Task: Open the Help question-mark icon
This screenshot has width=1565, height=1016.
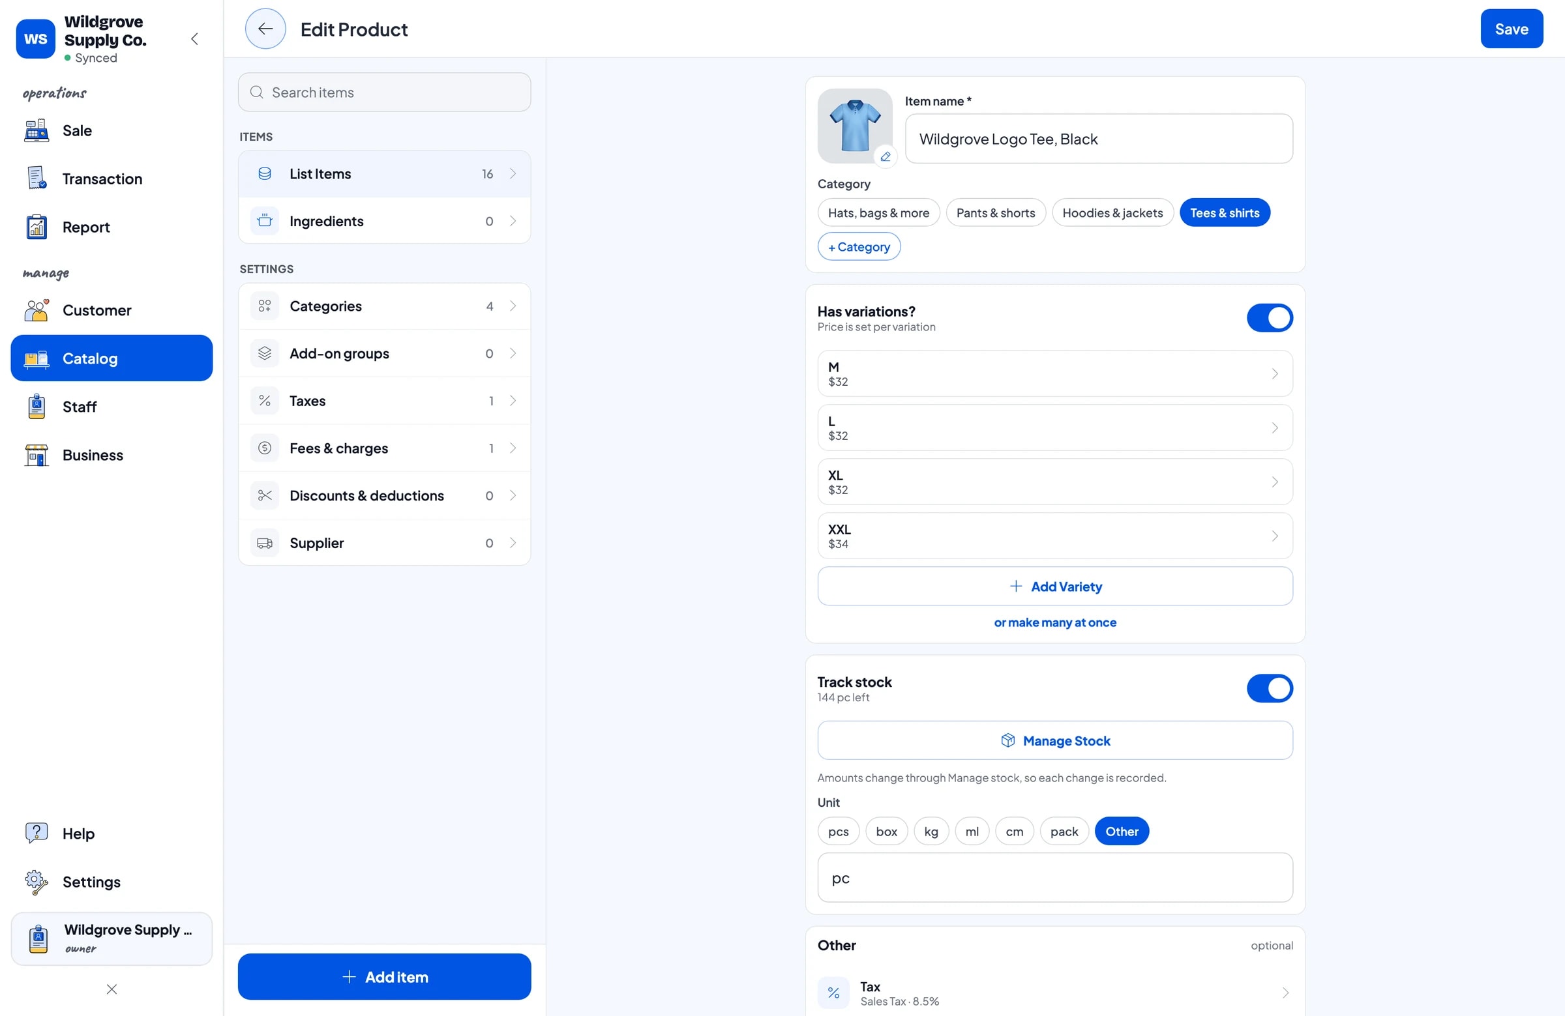Action: (x=36, y=834)
